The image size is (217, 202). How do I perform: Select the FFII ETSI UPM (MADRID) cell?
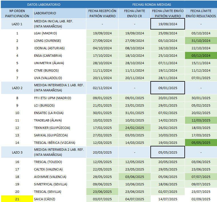pos(60,98)
